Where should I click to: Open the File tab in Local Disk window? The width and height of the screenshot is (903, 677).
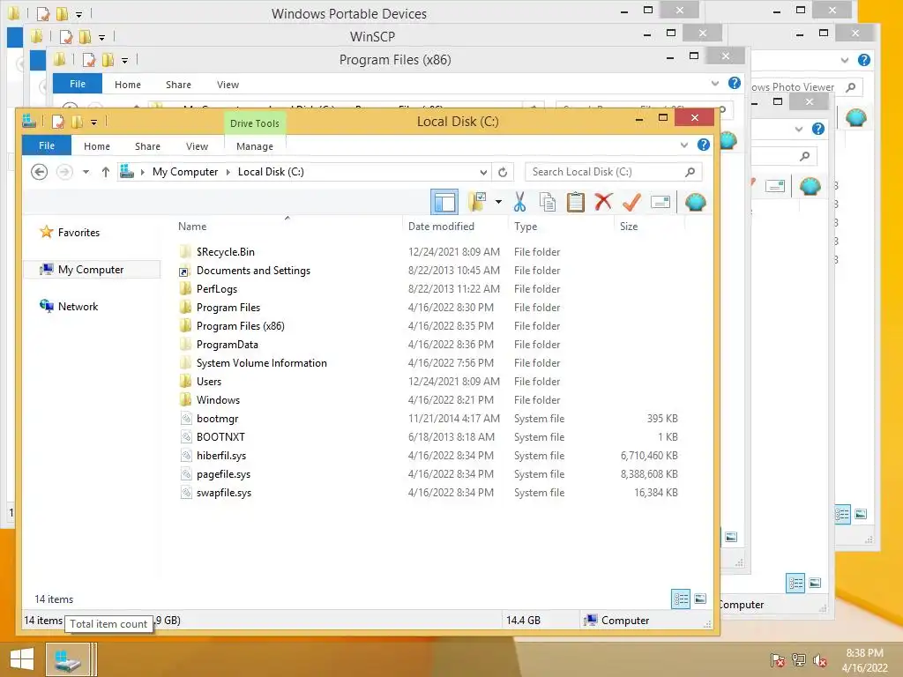(x=47, y=145)
